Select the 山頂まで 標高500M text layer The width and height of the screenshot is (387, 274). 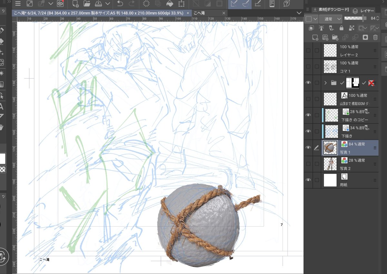[x=350, y=99]
